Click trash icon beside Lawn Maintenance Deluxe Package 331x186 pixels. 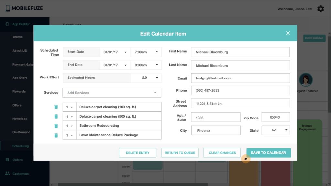(56, 135)
